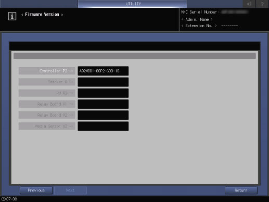The height and width of the screenshot is (202, 269).
Task: Click the RU R3 version field
Action: tap(103, 93)
